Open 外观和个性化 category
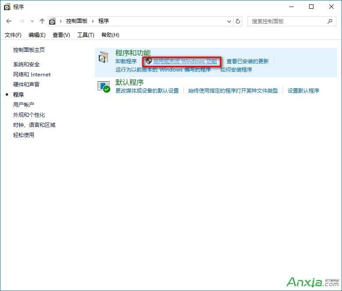Viewport: 342px width, 291px height. (x=29, y=115)
